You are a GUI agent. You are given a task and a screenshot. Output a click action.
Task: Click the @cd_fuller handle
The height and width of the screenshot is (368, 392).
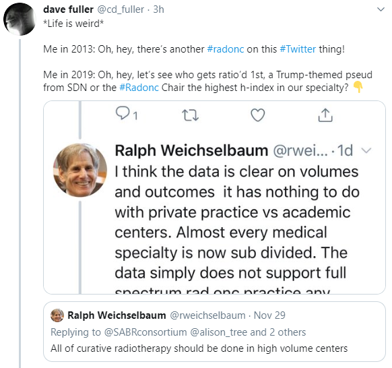pos(121,9)
